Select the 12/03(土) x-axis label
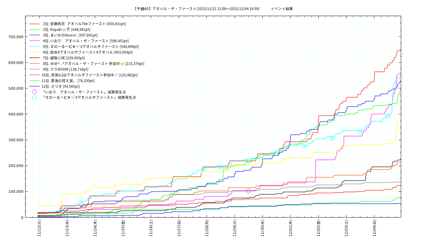Screen dimensions: 429x241 (x=346, y=228)
